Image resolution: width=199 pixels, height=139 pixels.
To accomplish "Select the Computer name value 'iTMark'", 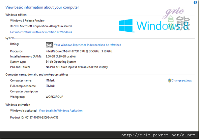I will (50, 80).
